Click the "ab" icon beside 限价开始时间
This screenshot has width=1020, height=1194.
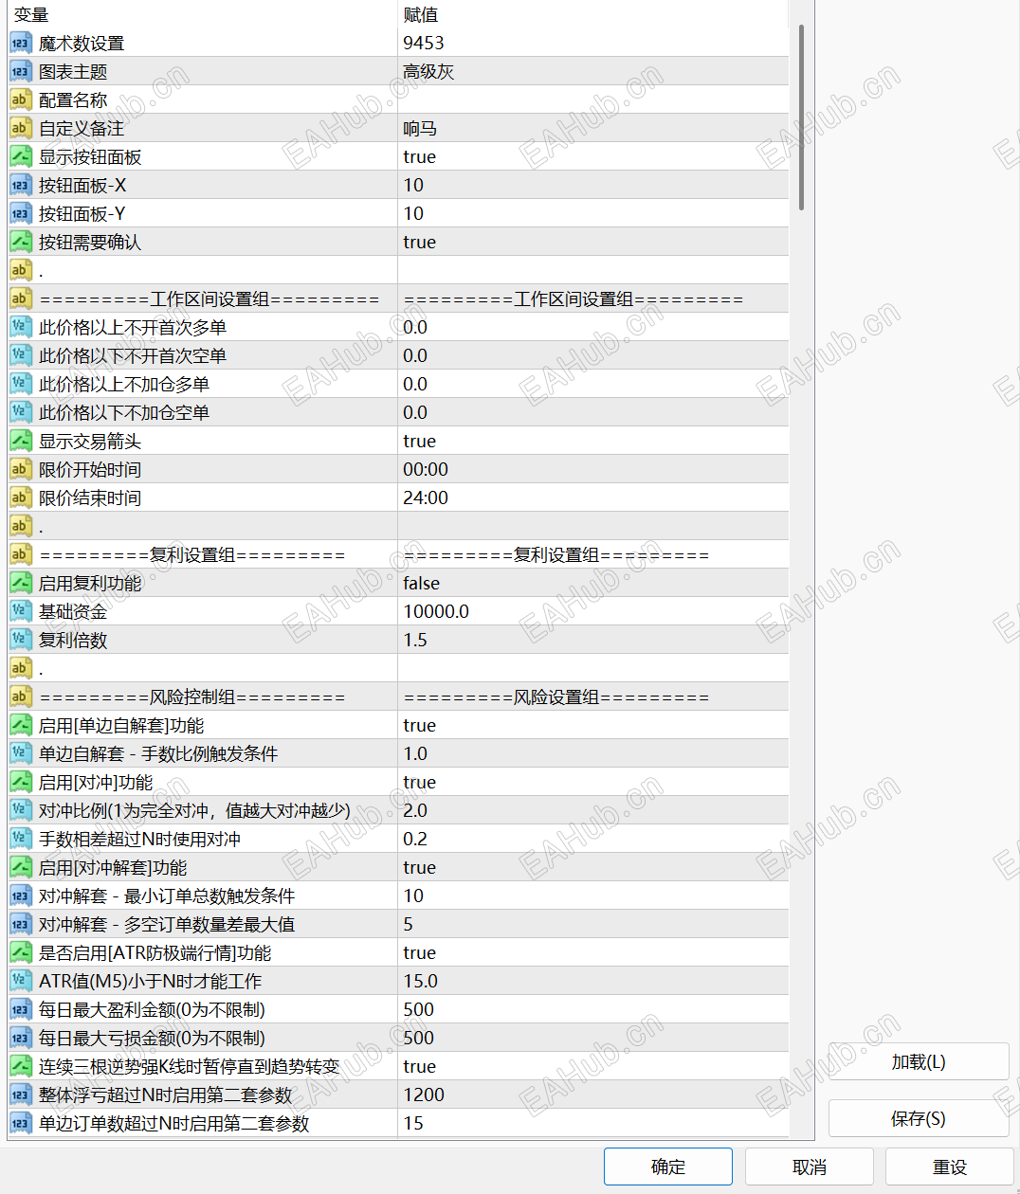click(20, 468)
